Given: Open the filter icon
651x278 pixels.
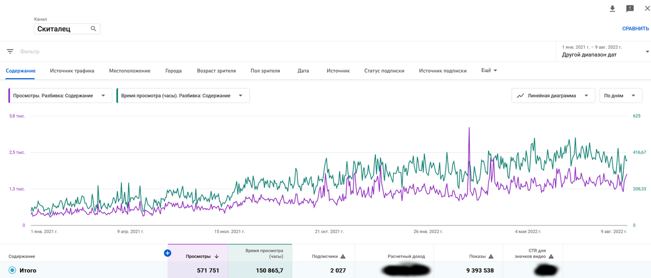Looking at the screenshot, I should tap(10, 52).
